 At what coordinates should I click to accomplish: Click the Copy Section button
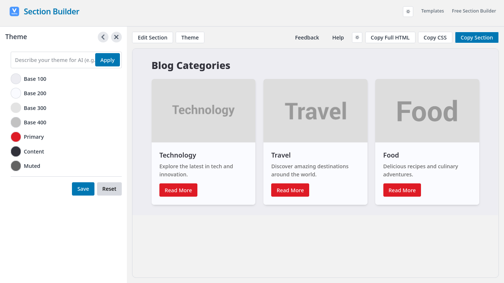(x=477, y=38)
